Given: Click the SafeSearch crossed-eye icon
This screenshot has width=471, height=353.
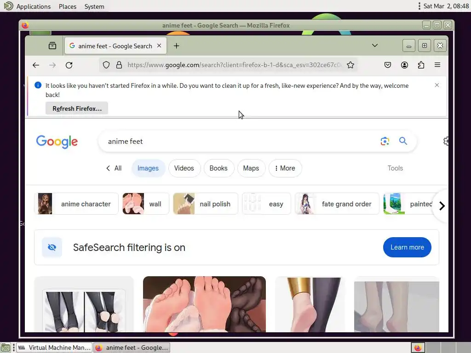Looking at the screenshot, I should pos(52,247).
